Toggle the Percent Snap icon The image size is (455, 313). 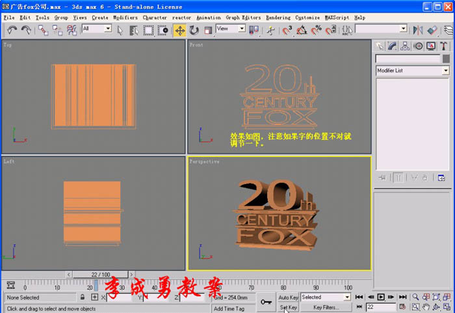[x=316, y=30]
